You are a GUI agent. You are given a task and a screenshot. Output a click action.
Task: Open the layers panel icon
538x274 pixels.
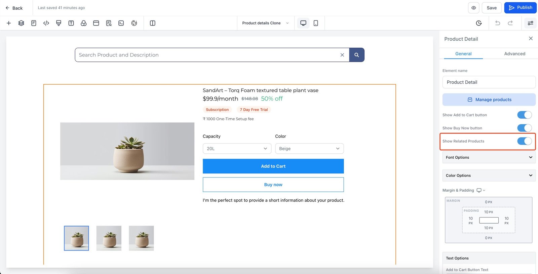pos(21,23)
